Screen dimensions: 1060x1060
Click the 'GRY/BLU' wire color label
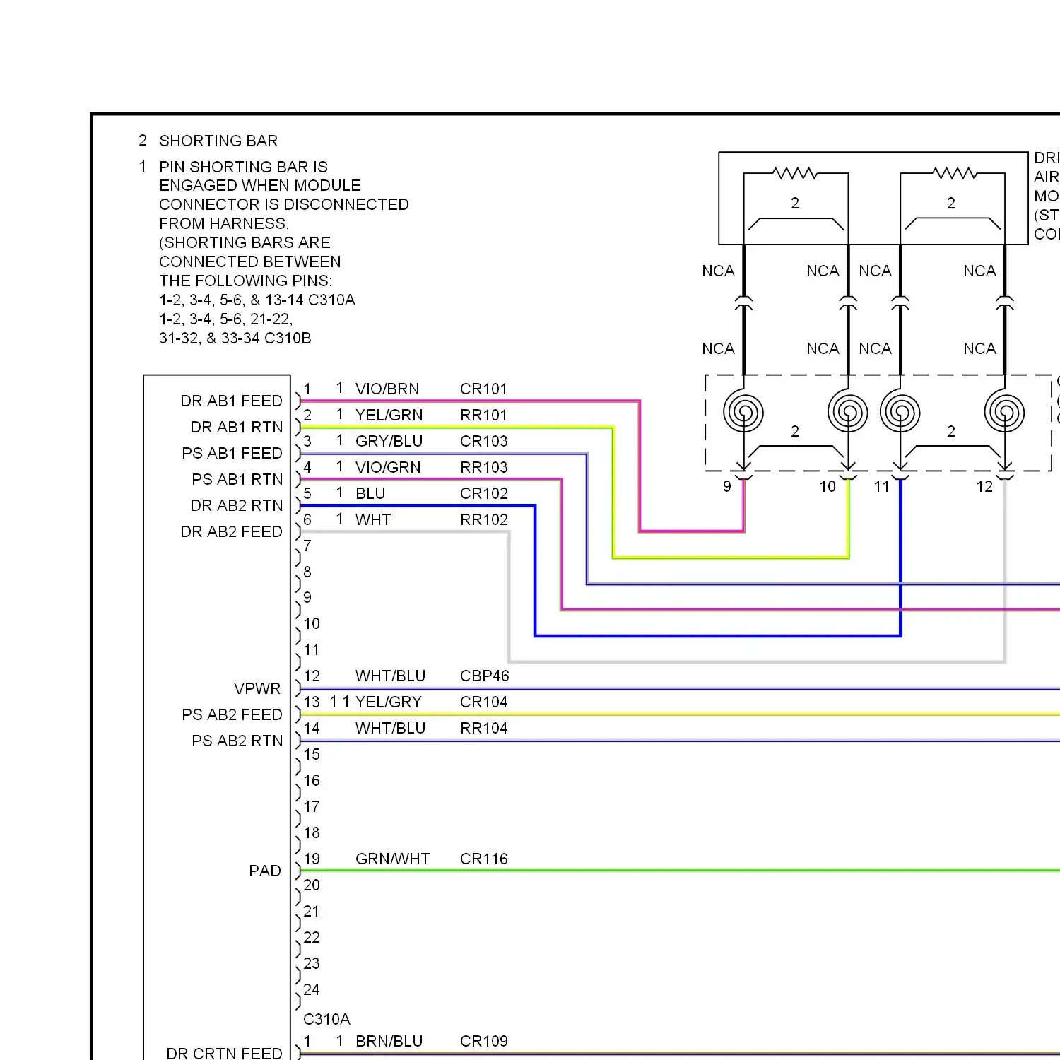coord(389,441)
